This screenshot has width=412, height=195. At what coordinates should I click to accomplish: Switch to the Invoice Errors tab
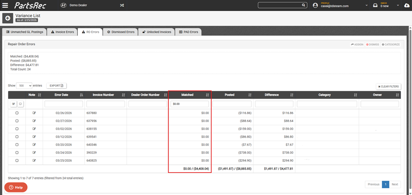(x=63, y=32)
